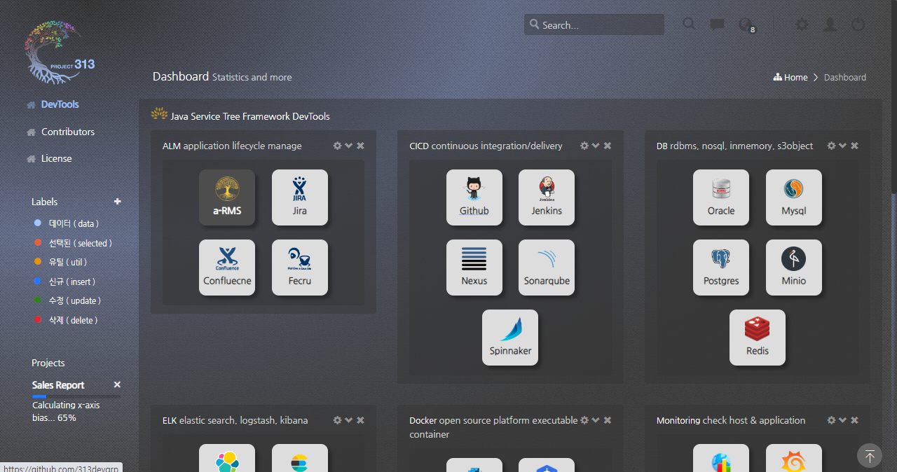Open the Fecru tile
Image resolution: width=897 pixels, height=472 pixels.
[x=300, y=268]
